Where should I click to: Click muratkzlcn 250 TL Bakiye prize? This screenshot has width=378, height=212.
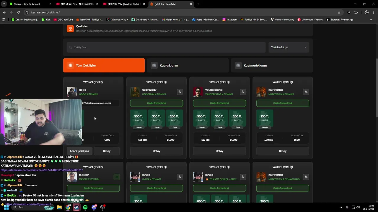(x=265, y=119)
